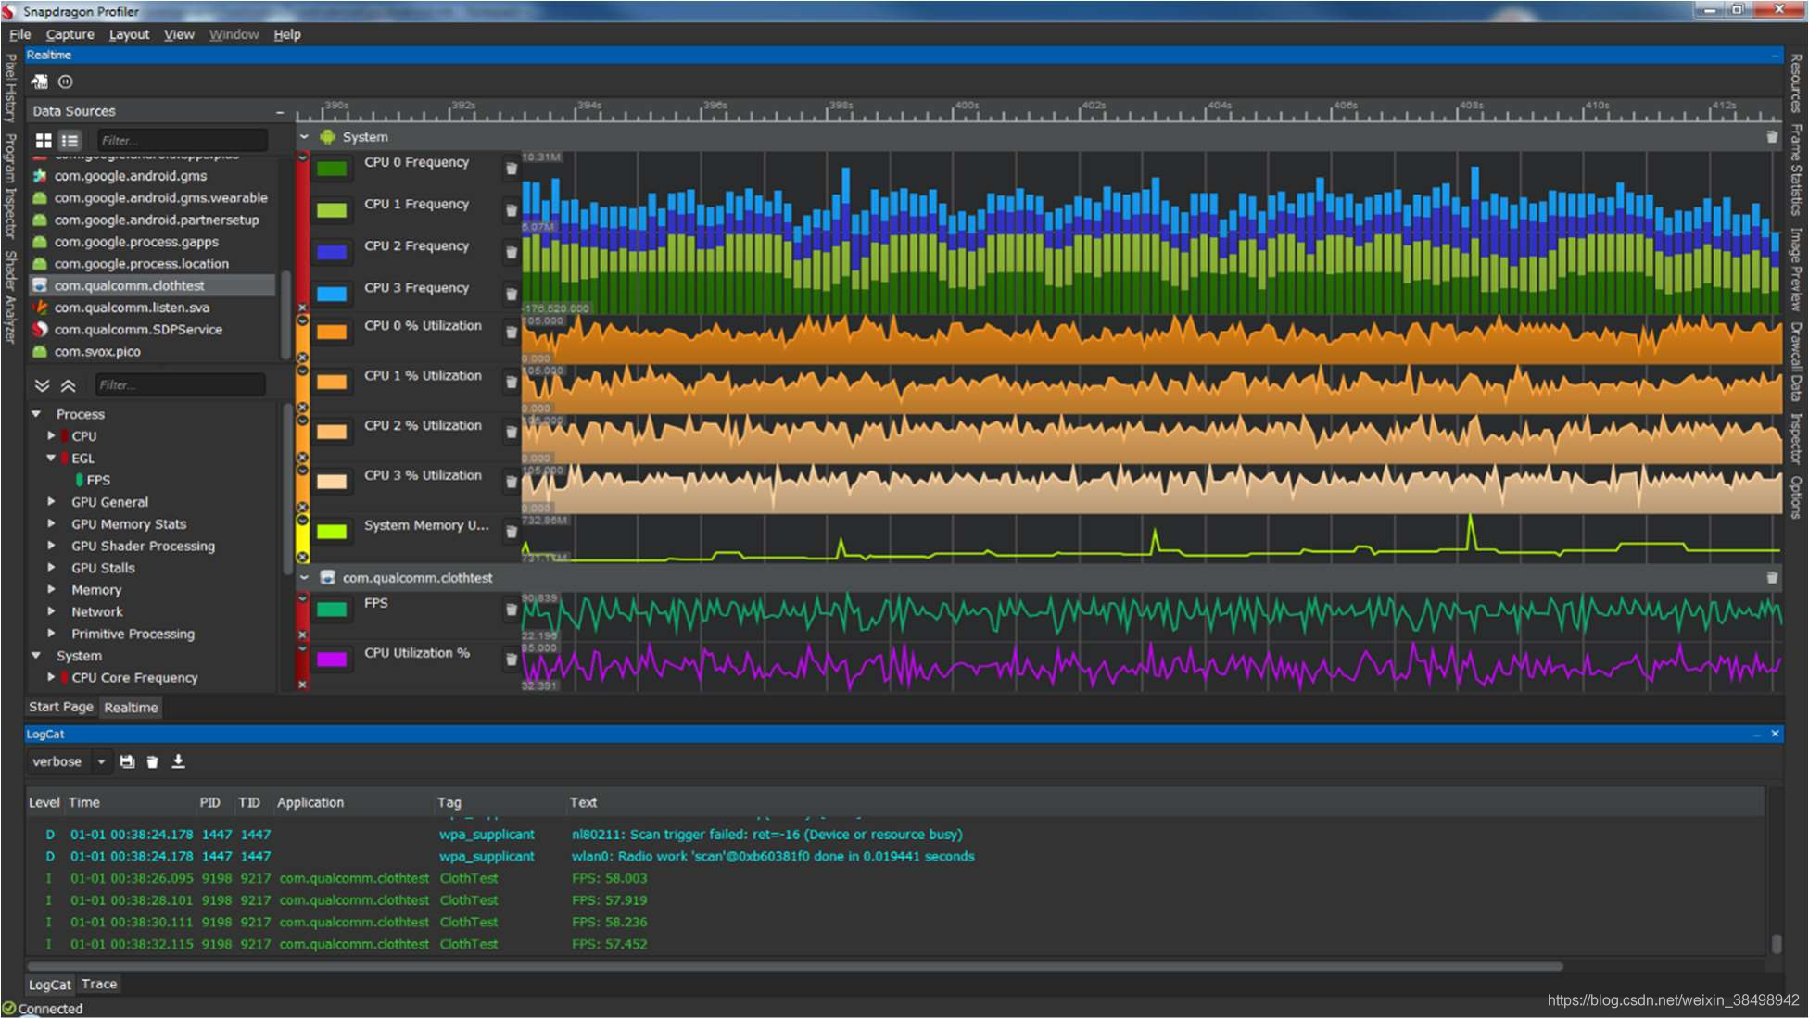Viewport: 1809px width, 1018px height.
Task: Click the LogCat download arrow icon
Action: click(178, 761)
